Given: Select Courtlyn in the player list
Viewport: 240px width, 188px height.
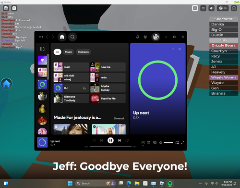Looking at the screenshot, I should click(x=224, y=51).
